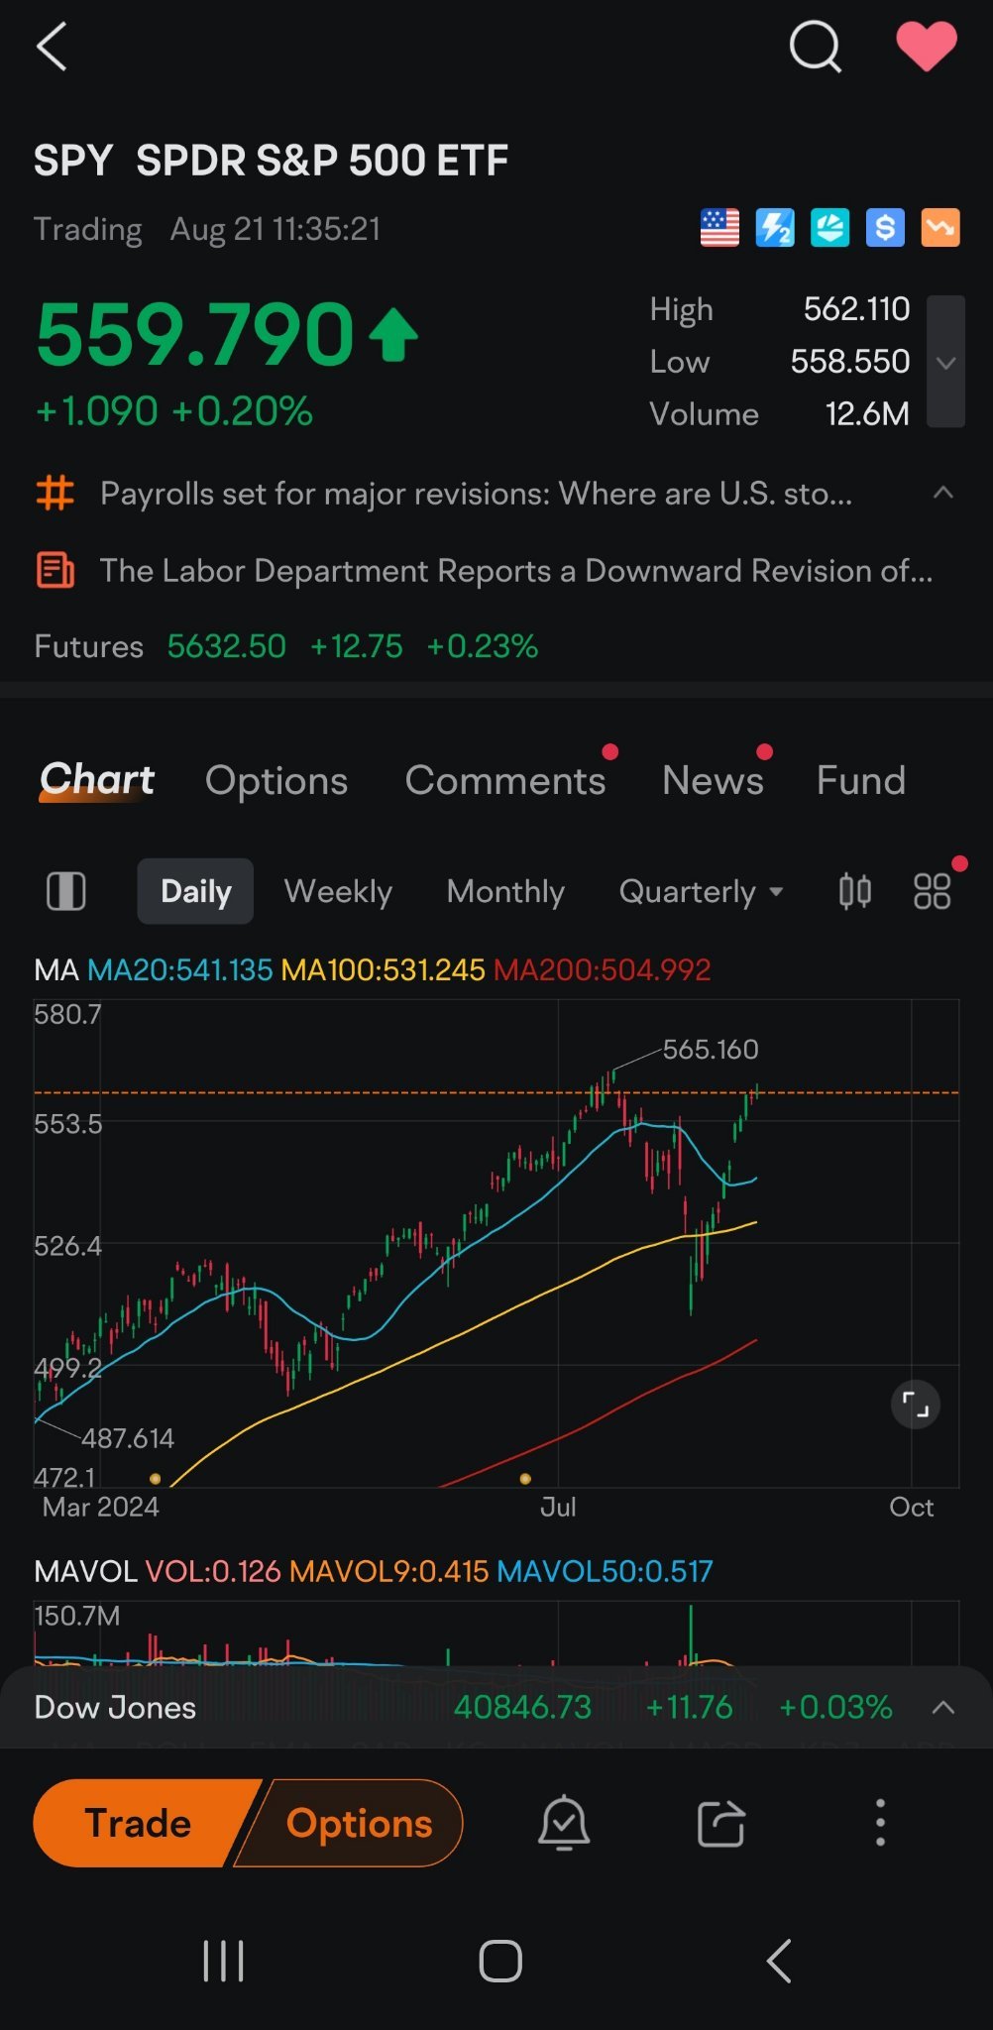The image size is (993, 2030).
Task: Switch to the Fund tab
Action: (x=861, y=781)
